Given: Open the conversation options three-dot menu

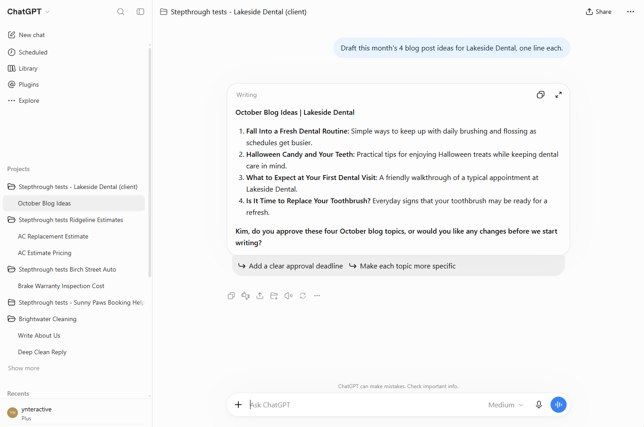Looking at the screenshot, I should pyautogui.click(x=631, y=12).
